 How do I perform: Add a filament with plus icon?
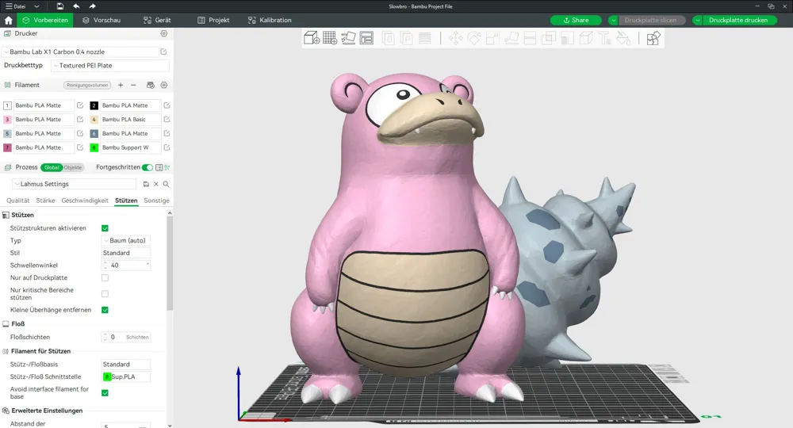tap(121, 85)
